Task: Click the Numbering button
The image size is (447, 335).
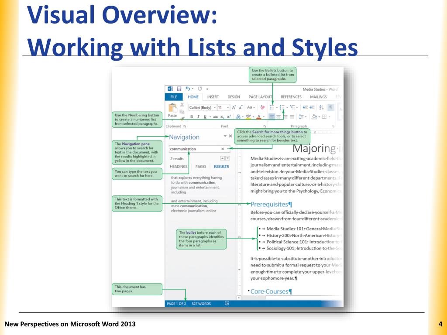Action: (x=282, y=107)
